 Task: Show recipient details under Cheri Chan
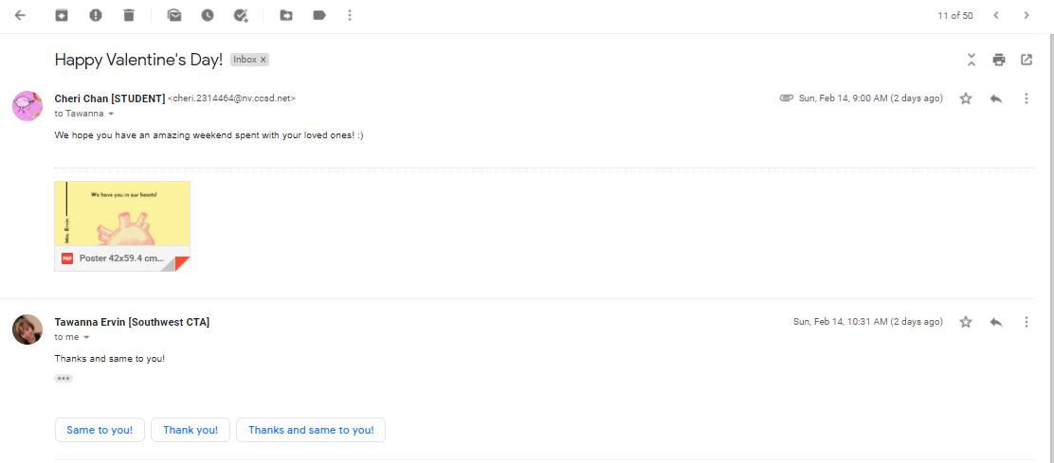pyautogui.click(x=111, y=114)
